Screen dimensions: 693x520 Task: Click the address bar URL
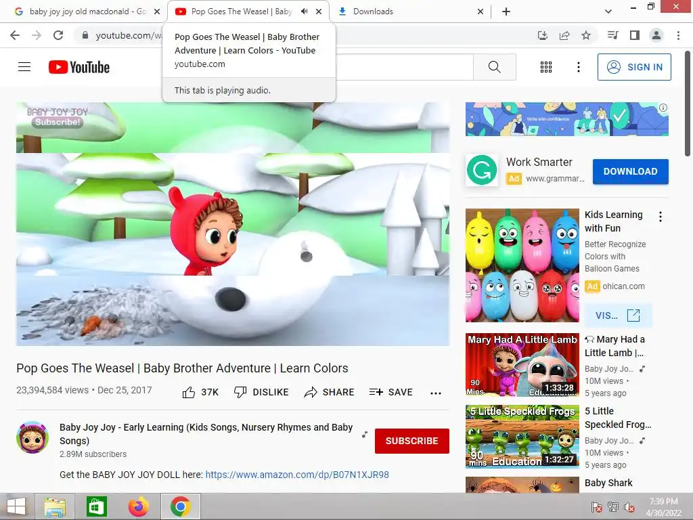point(129,35)
